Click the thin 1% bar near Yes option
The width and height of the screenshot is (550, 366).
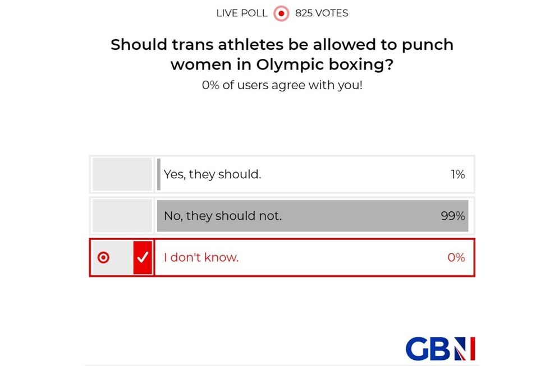tap(159, 174)
